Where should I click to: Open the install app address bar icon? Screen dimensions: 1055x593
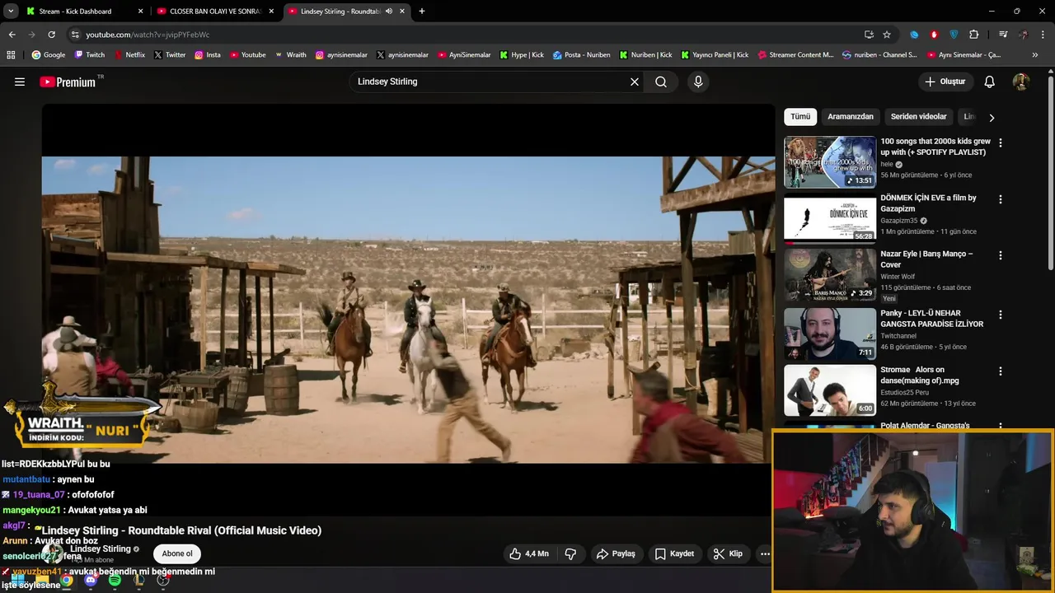(869, 35)
